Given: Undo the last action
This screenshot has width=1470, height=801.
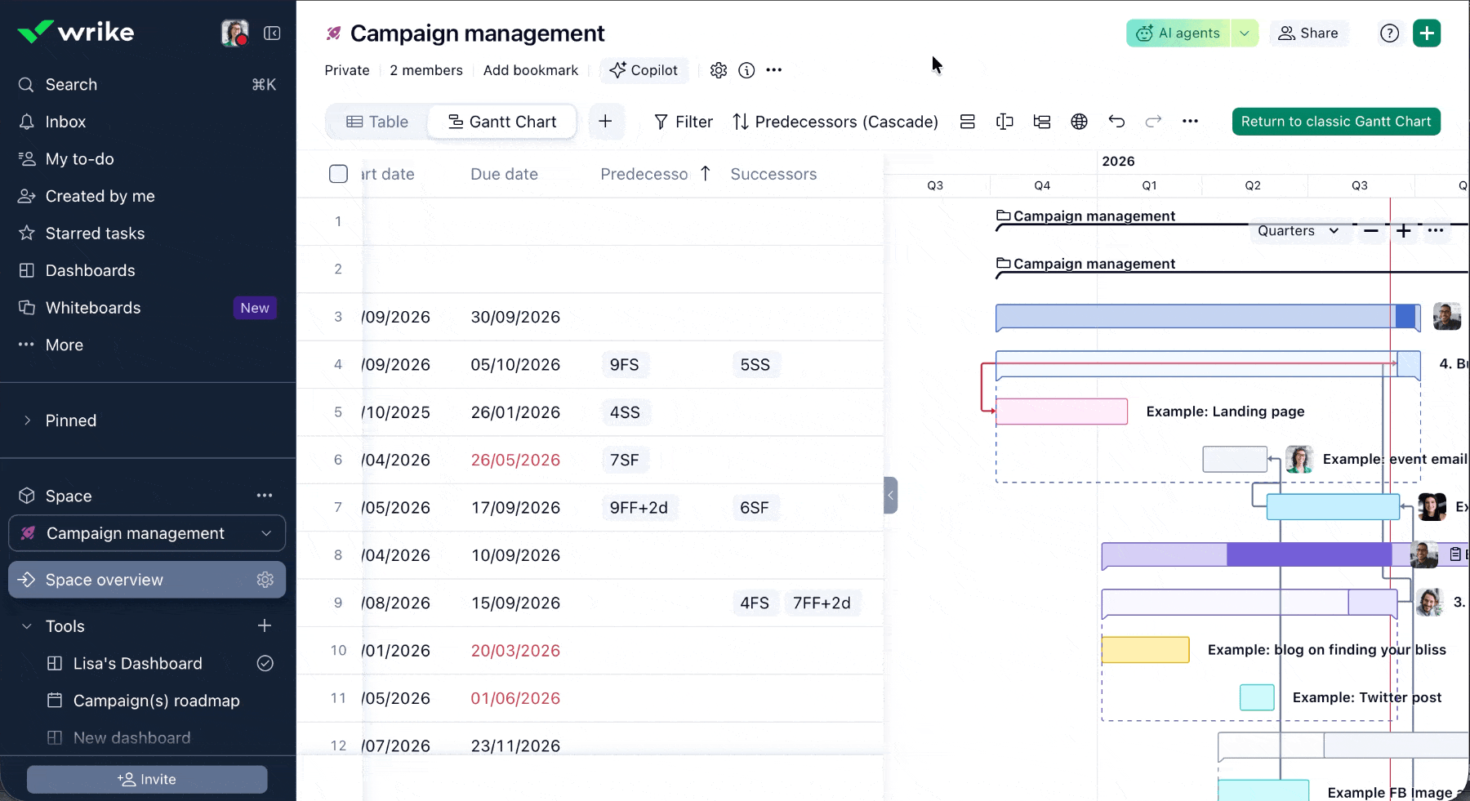Looking at the screenshot, I should click(1116, 122).
